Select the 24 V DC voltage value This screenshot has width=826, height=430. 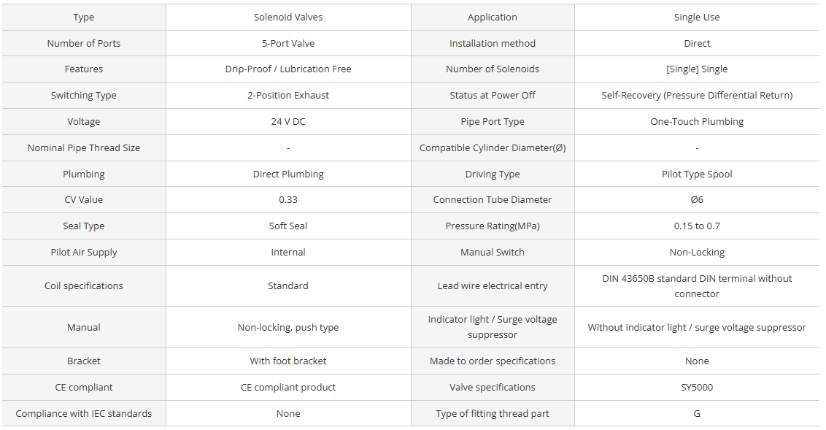click(x=288, y=121)
